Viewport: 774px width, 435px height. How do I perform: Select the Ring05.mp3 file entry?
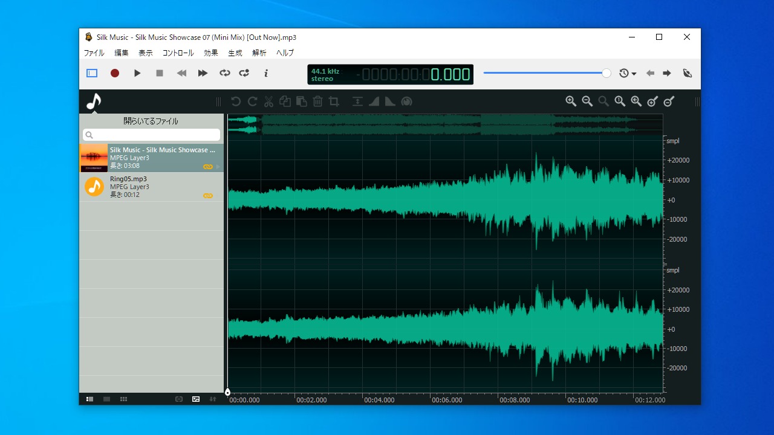tap(151, 187)
